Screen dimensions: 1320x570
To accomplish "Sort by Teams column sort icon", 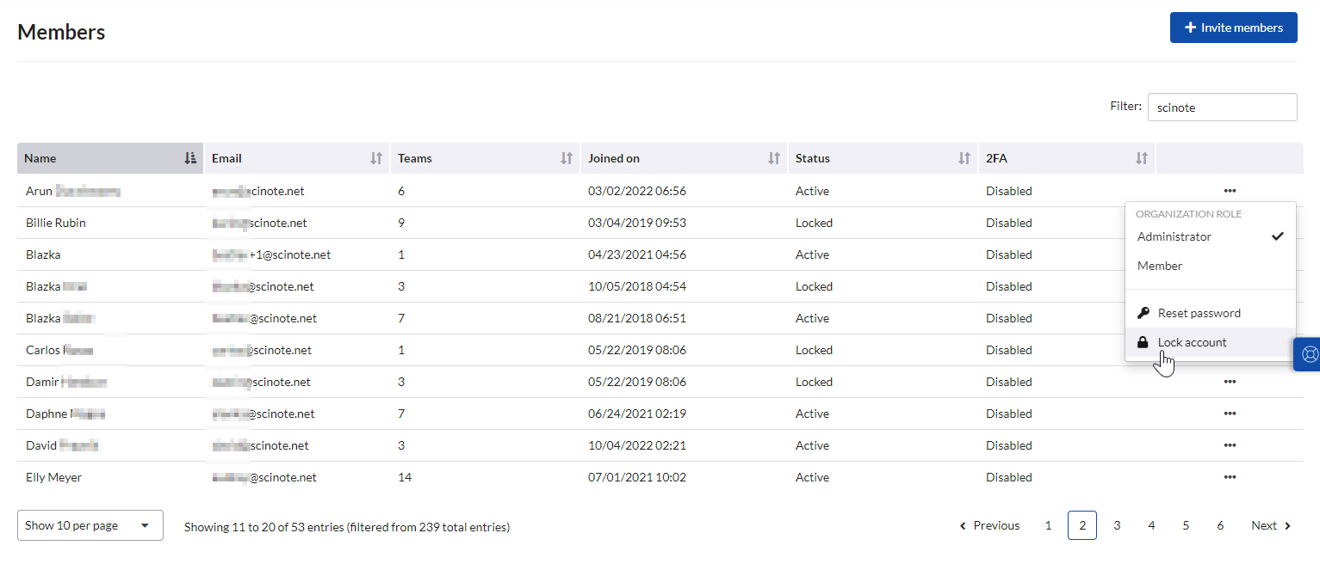I will [x=567, y=158].
